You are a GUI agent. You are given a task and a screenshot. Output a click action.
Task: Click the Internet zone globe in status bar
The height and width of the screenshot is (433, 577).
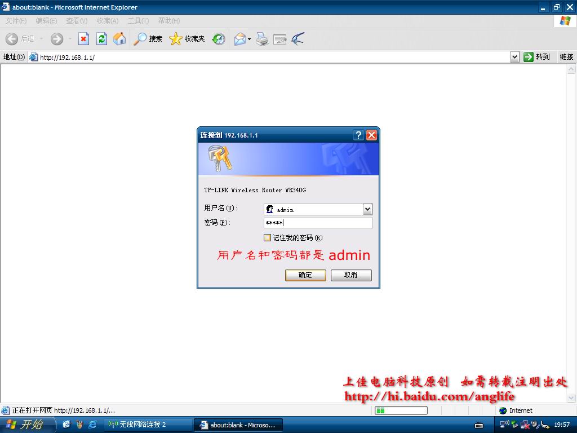503,410
